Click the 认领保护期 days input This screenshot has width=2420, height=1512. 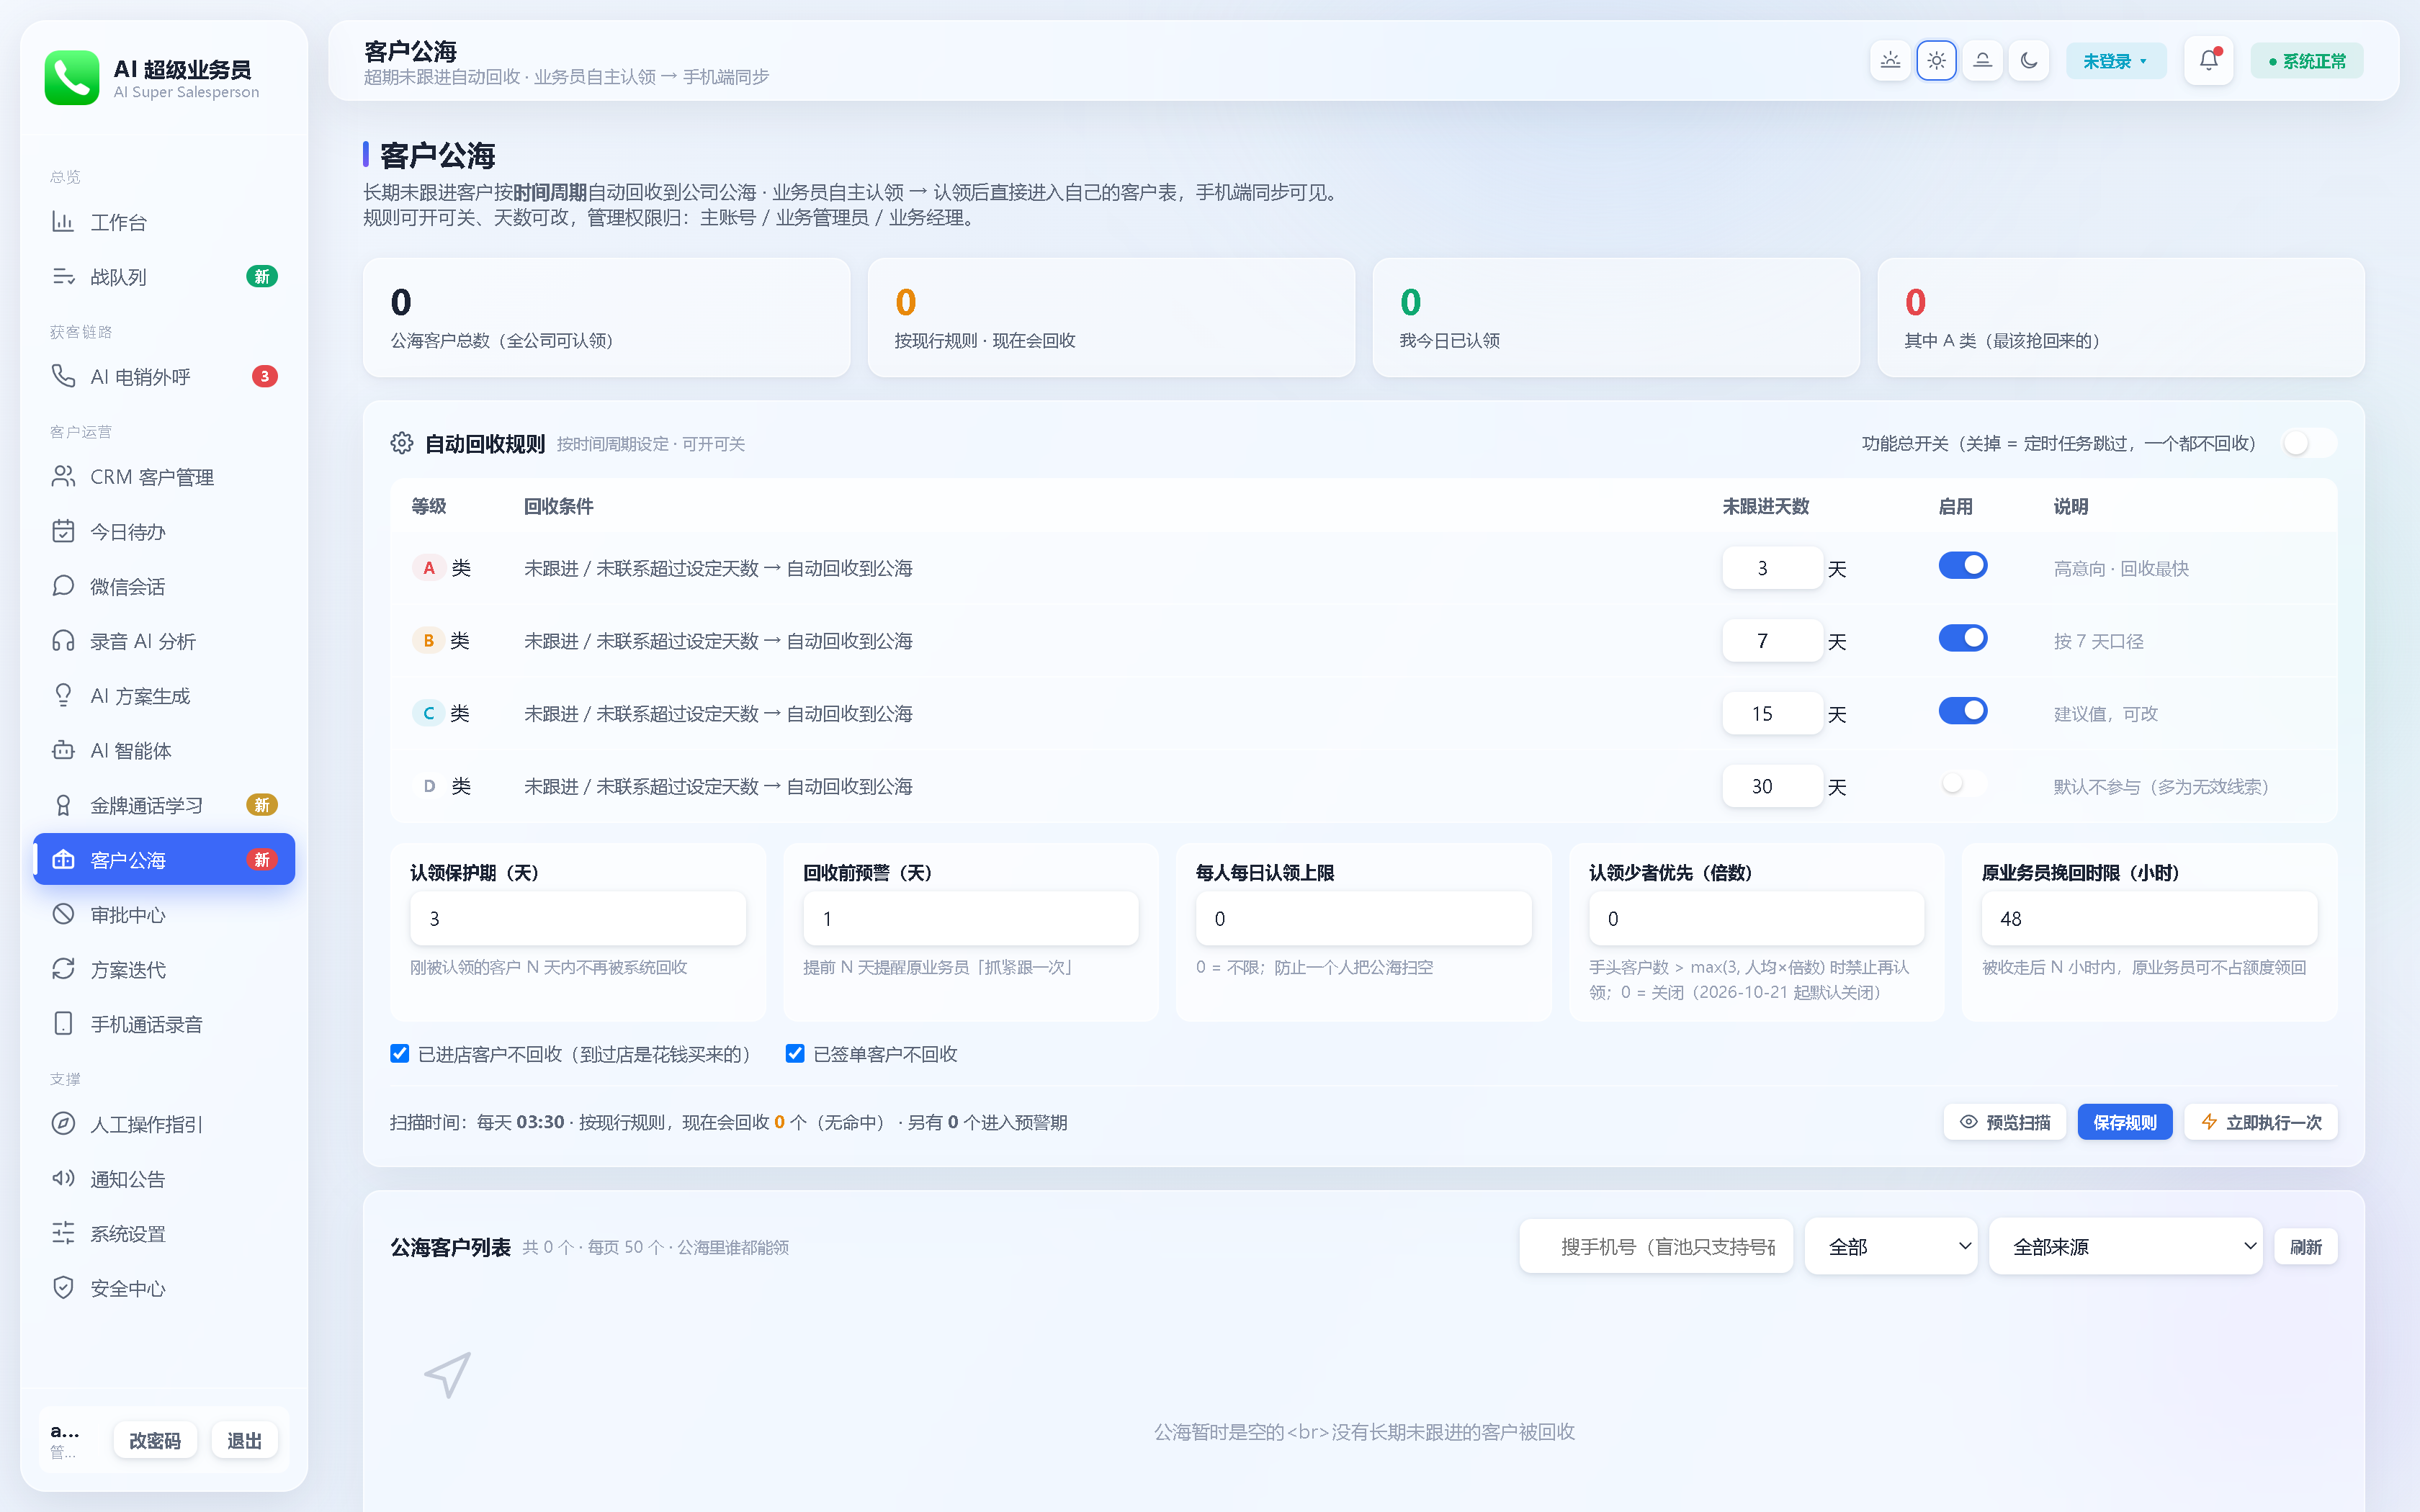pyautogui.click(x=578, y=919)
